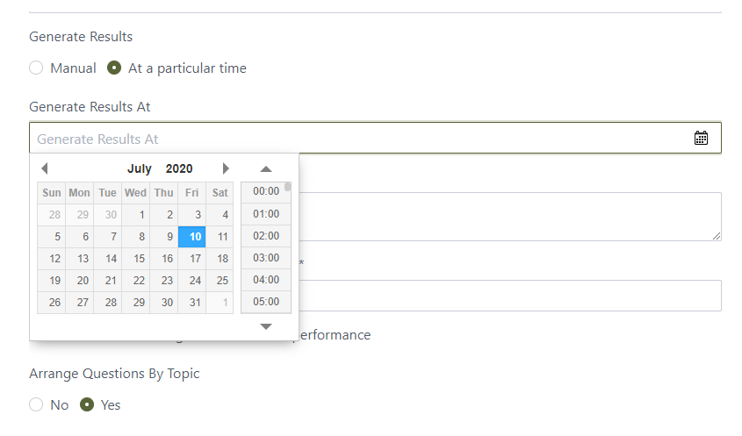Select Manual results generation

click(36, 68)
